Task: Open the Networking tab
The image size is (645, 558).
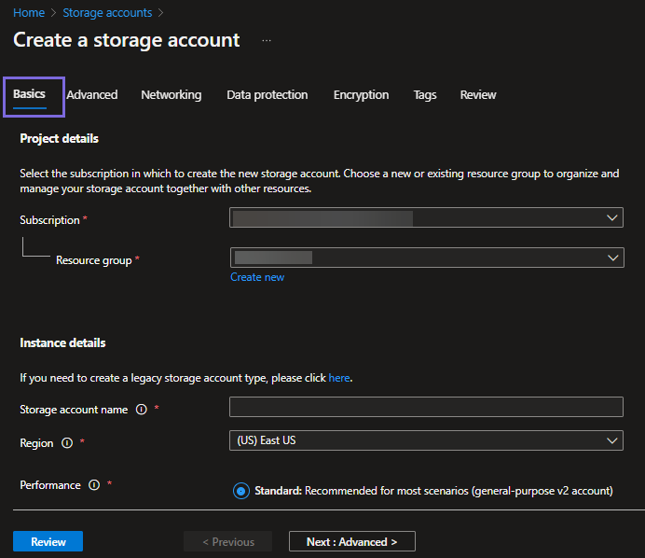Action: coord(171,95)
